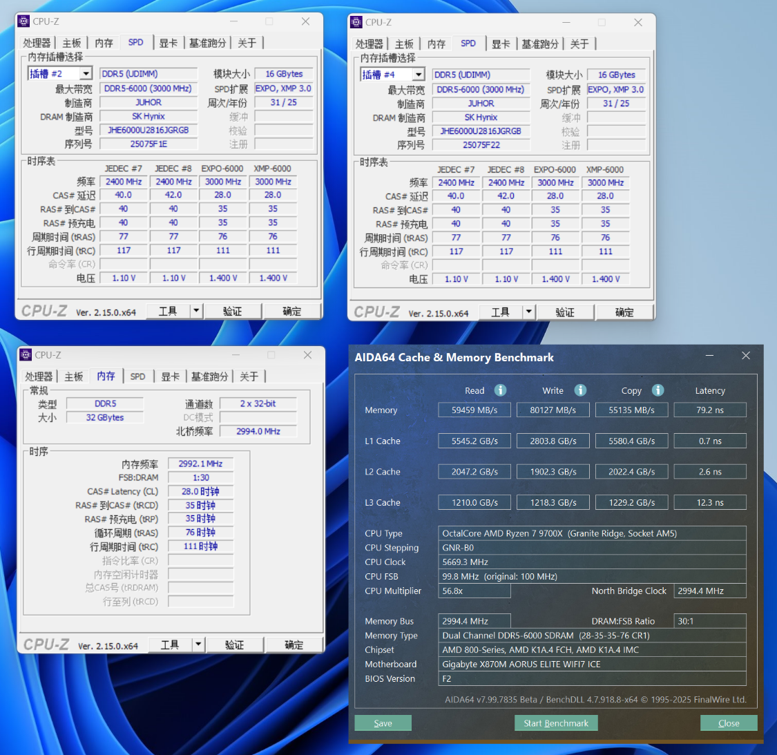Click Memory Type field in AIDA64
The image size is (777, 755).
tap(592, 635)
